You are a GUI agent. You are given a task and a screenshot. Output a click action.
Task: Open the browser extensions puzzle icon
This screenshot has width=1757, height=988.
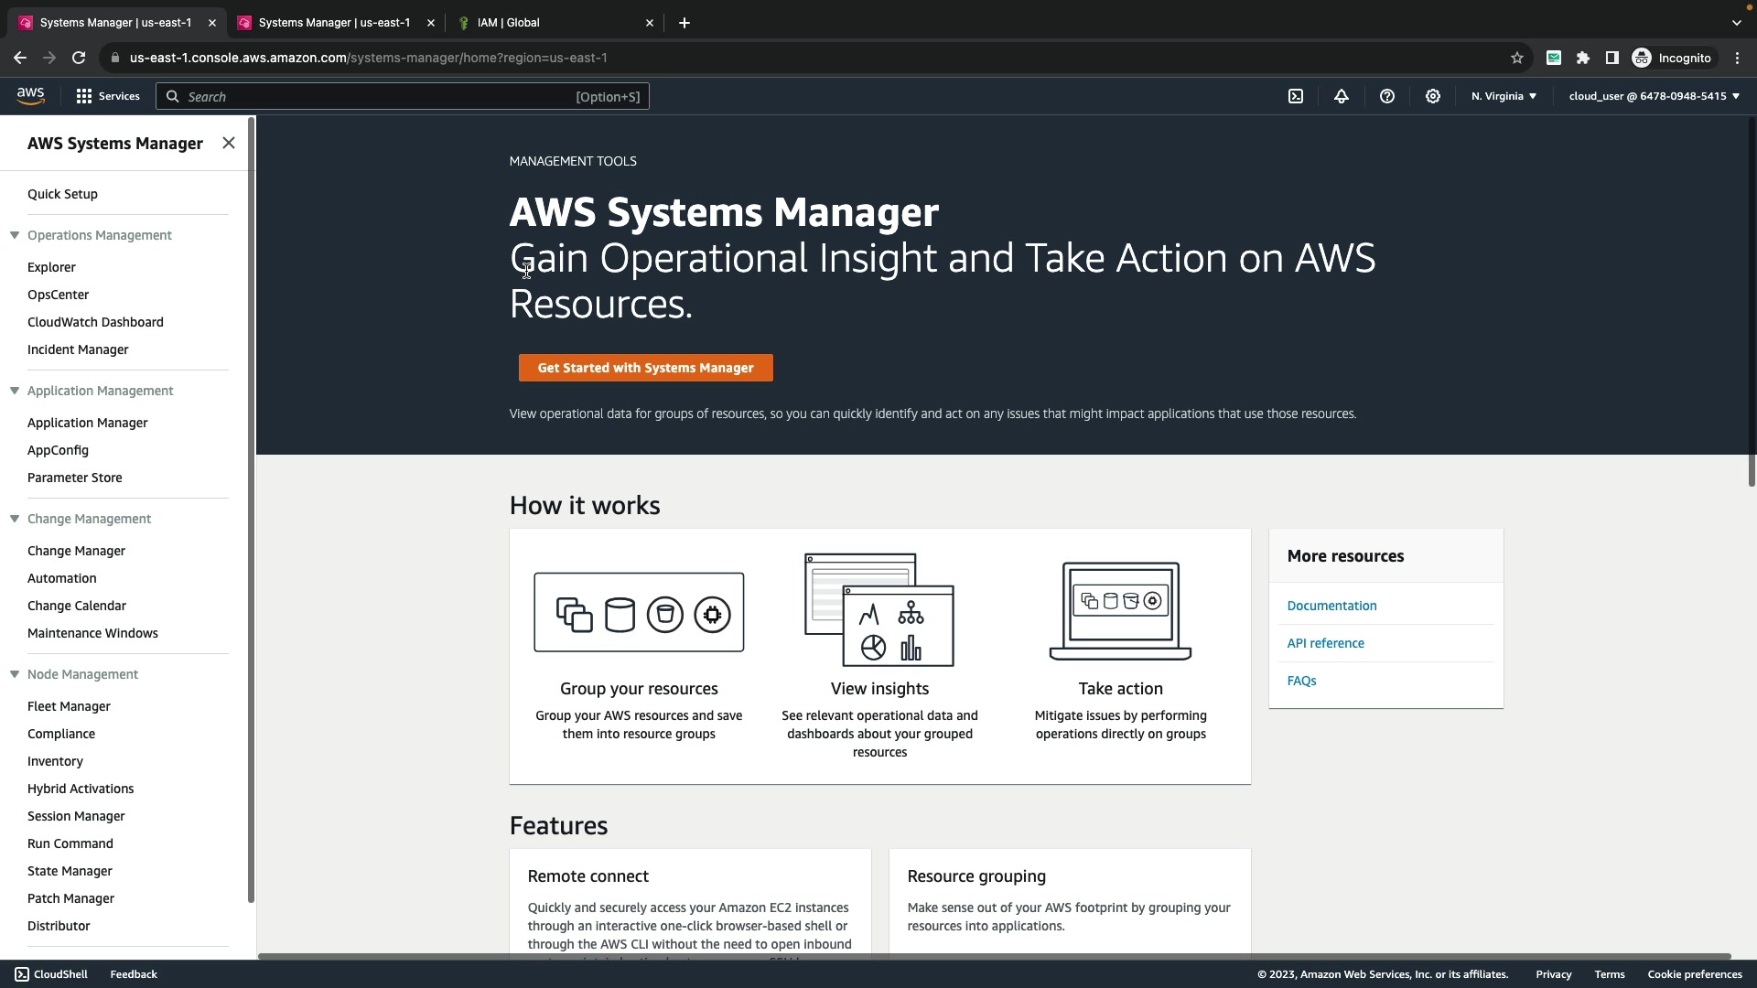(1583, 58)
